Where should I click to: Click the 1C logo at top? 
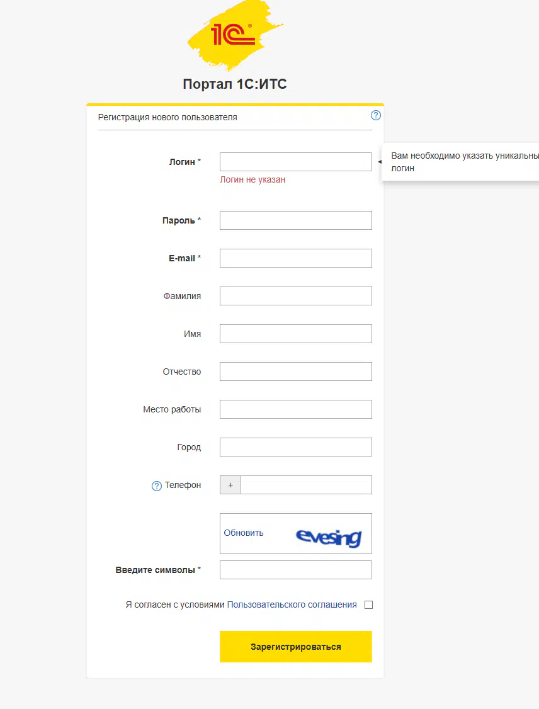[x=234, y=35]
